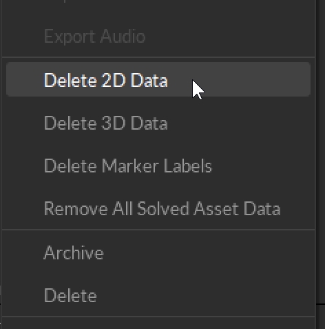
Task: Trigger the Delete 3D Data command
Action: [x=158, y=123]
